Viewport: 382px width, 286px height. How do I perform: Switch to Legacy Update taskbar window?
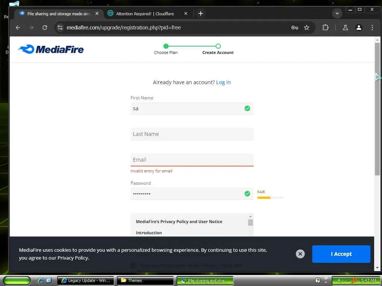coord(85,281)
